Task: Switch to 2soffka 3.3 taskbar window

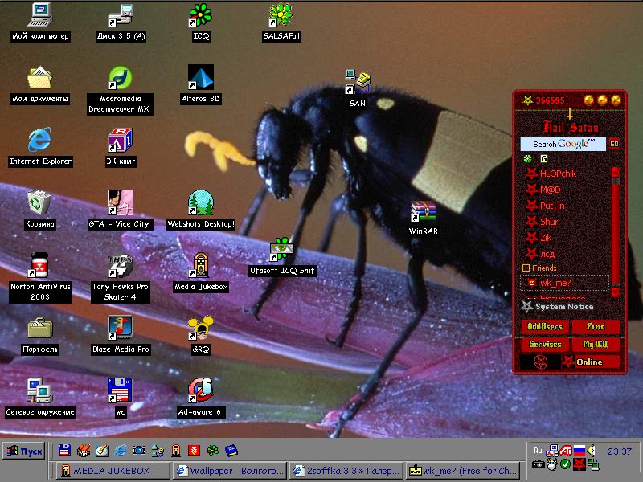Action: (346, 471)
